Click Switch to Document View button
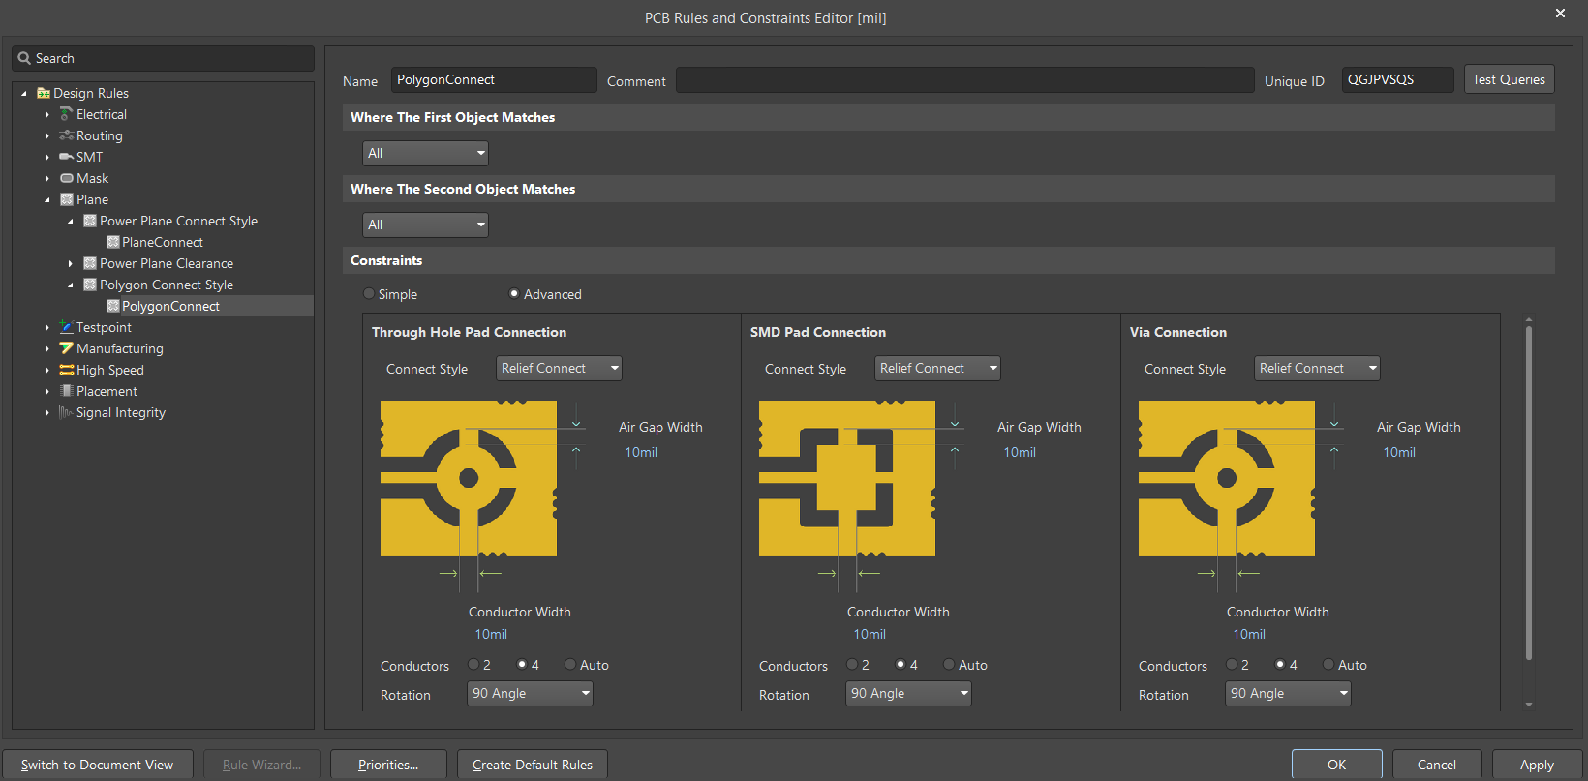 point(97,765)
